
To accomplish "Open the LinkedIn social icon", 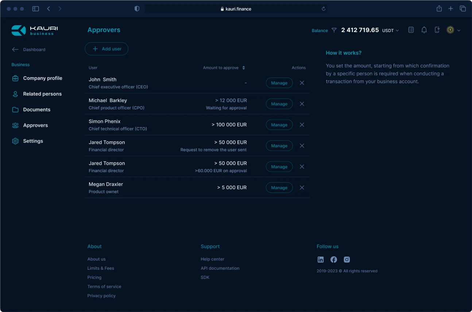I will (321, 260).
